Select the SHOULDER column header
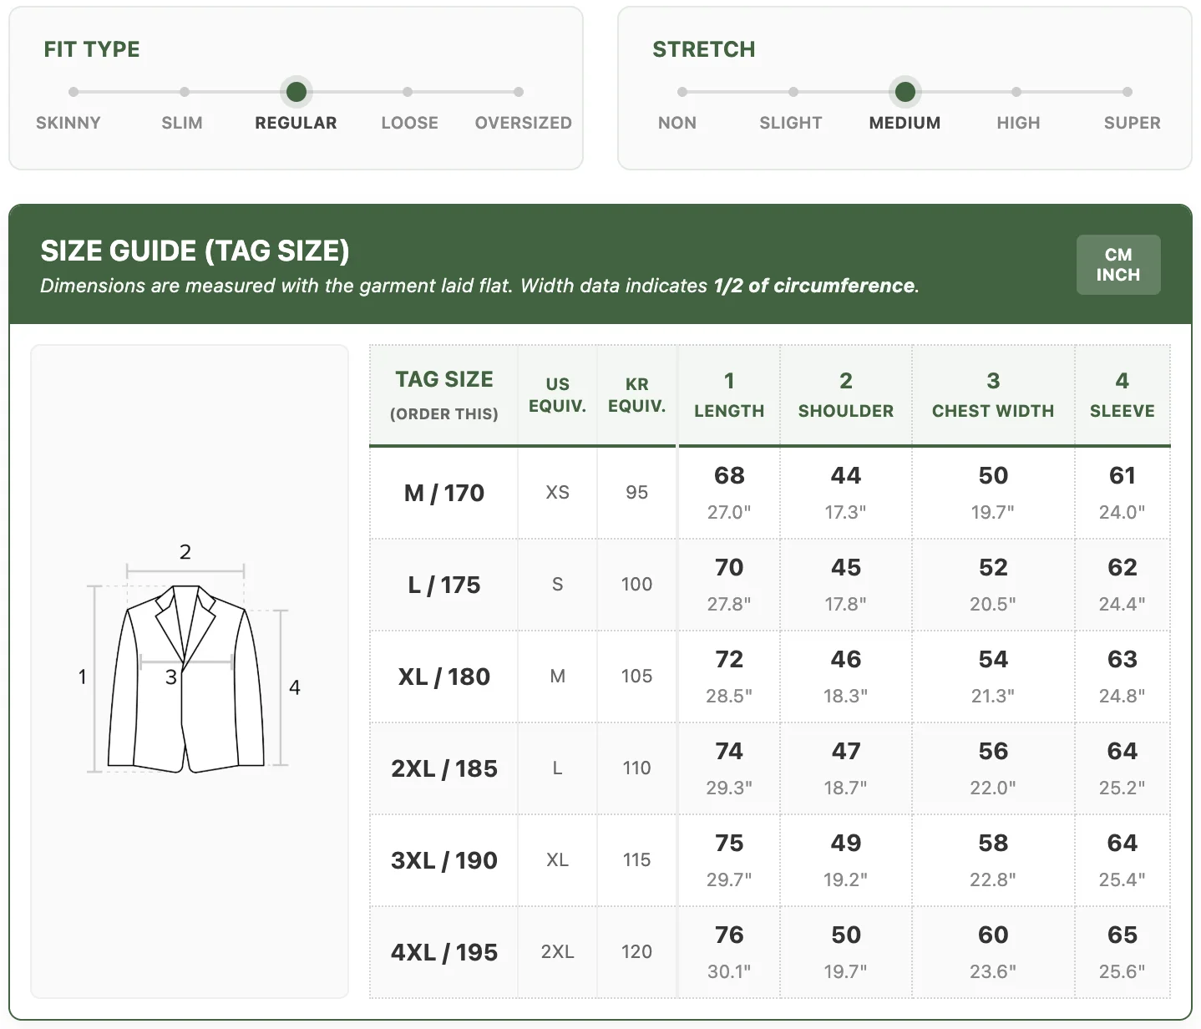The width and height of the screenshot is (1201, 1029). click(846, 395)
